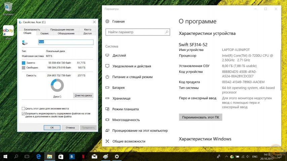
Task: Click the disk name field containing Acer
Action: click(66, 42)
